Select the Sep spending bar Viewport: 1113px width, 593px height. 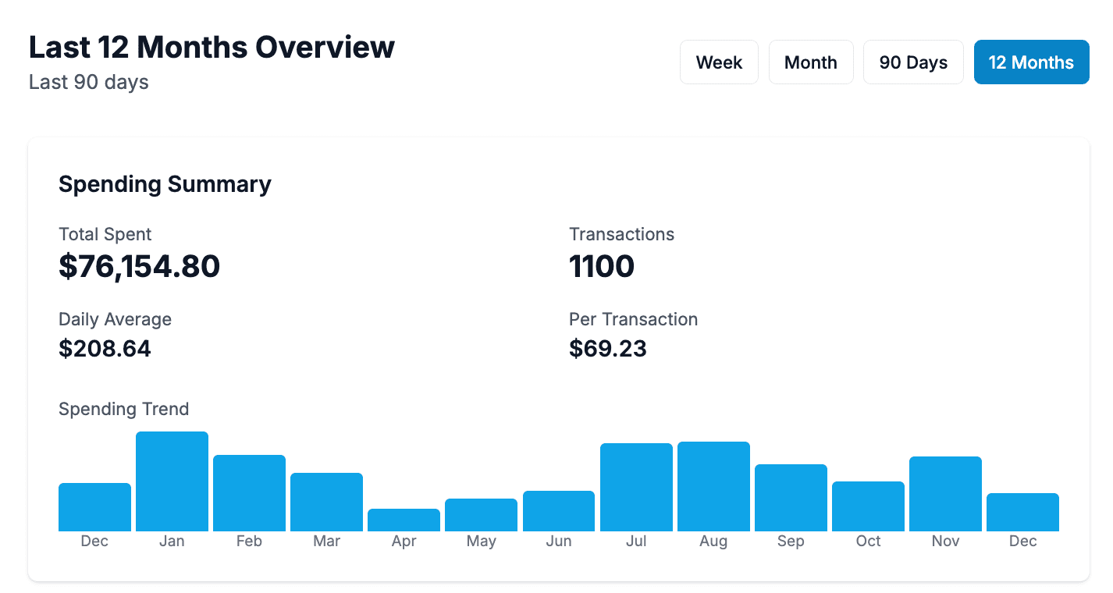[x=791, y=498]
